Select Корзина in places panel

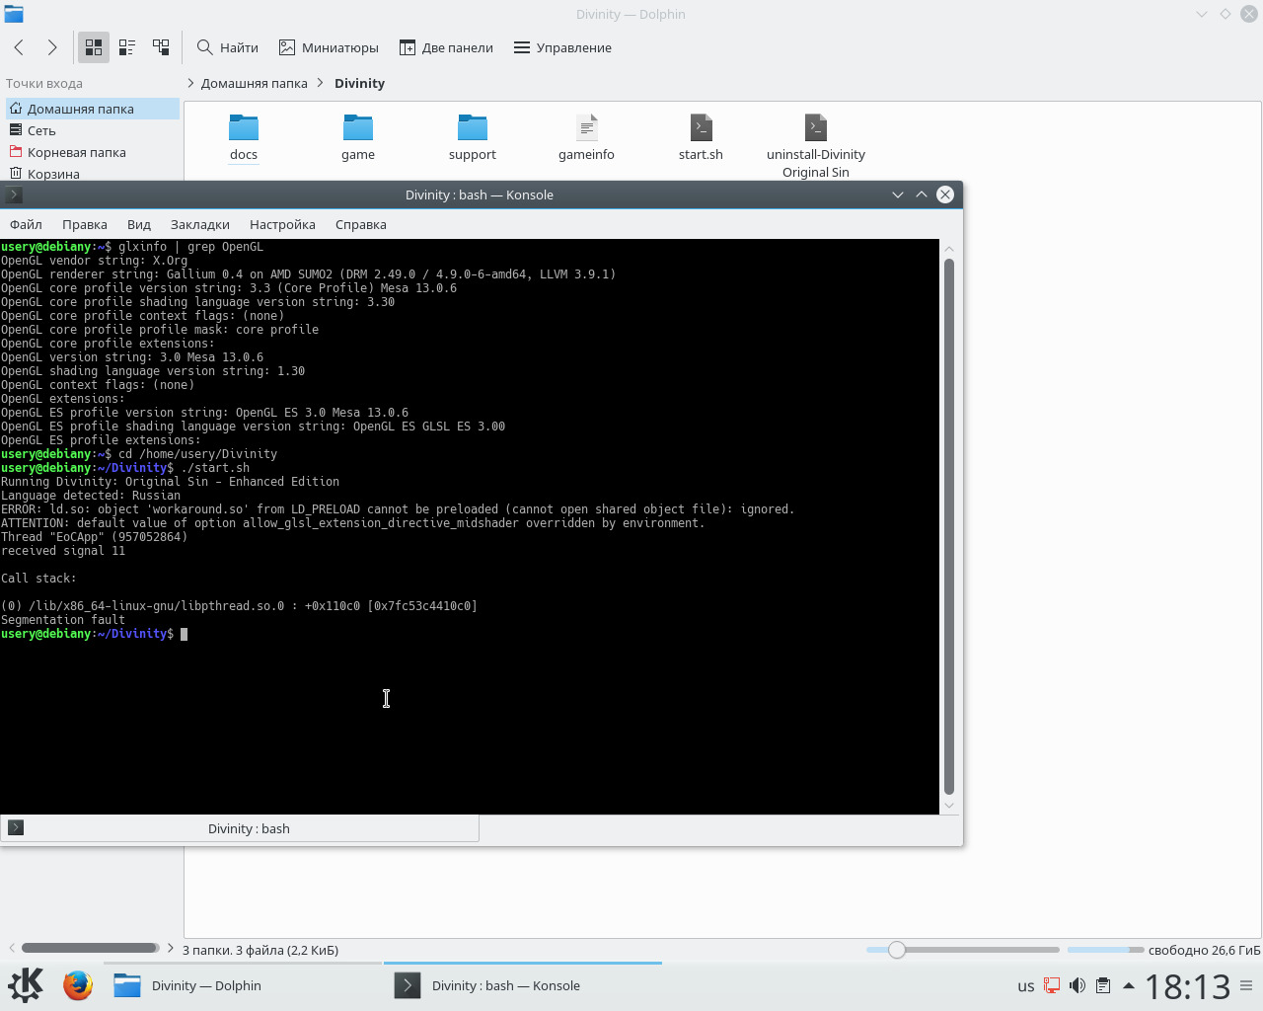coord(93,174)
